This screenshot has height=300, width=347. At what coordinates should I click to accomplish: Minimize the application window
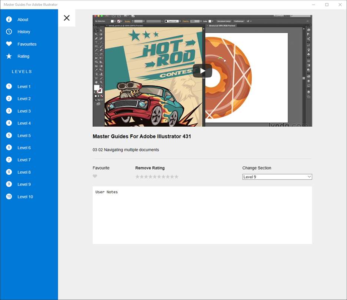(x=314, y=5)
